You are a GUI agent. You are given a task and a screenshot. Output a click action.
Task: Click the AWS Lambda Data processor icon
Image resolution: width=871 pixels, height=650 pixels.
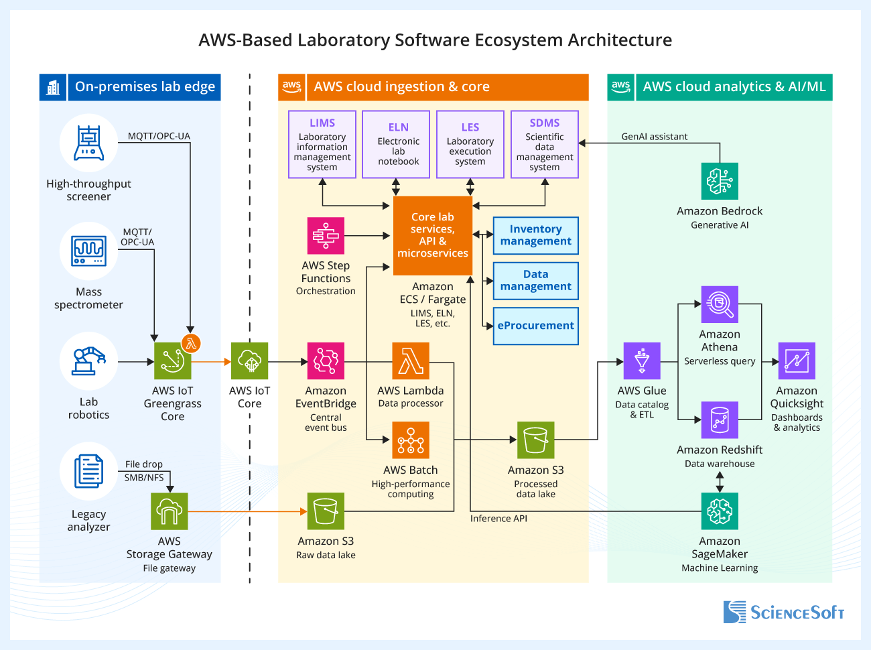411,360
